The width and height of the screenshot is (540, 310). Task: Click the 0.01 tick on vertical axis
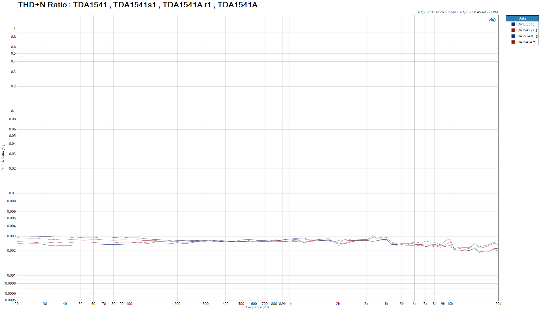click(x=12, y=193)
